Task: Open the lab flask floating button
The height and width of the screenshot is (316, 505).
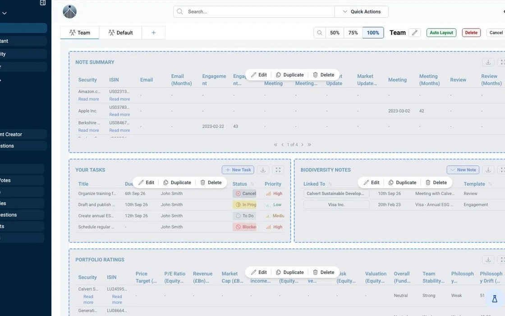Action: pyautogui.click(x=495, y=298)
